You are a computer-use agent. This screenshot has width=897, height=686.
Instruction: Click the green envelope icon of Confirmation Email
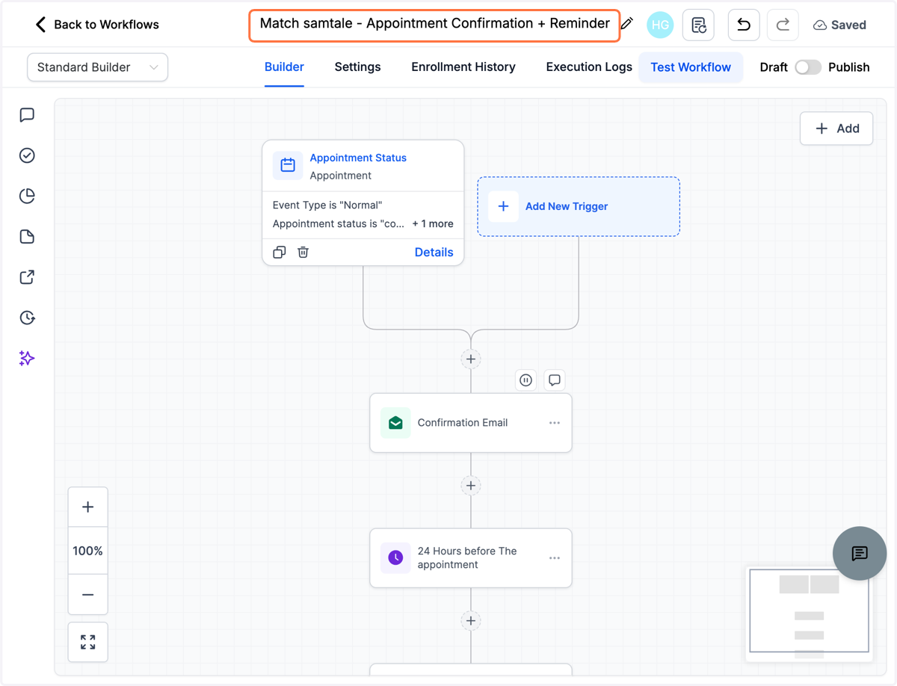[395, 423]
